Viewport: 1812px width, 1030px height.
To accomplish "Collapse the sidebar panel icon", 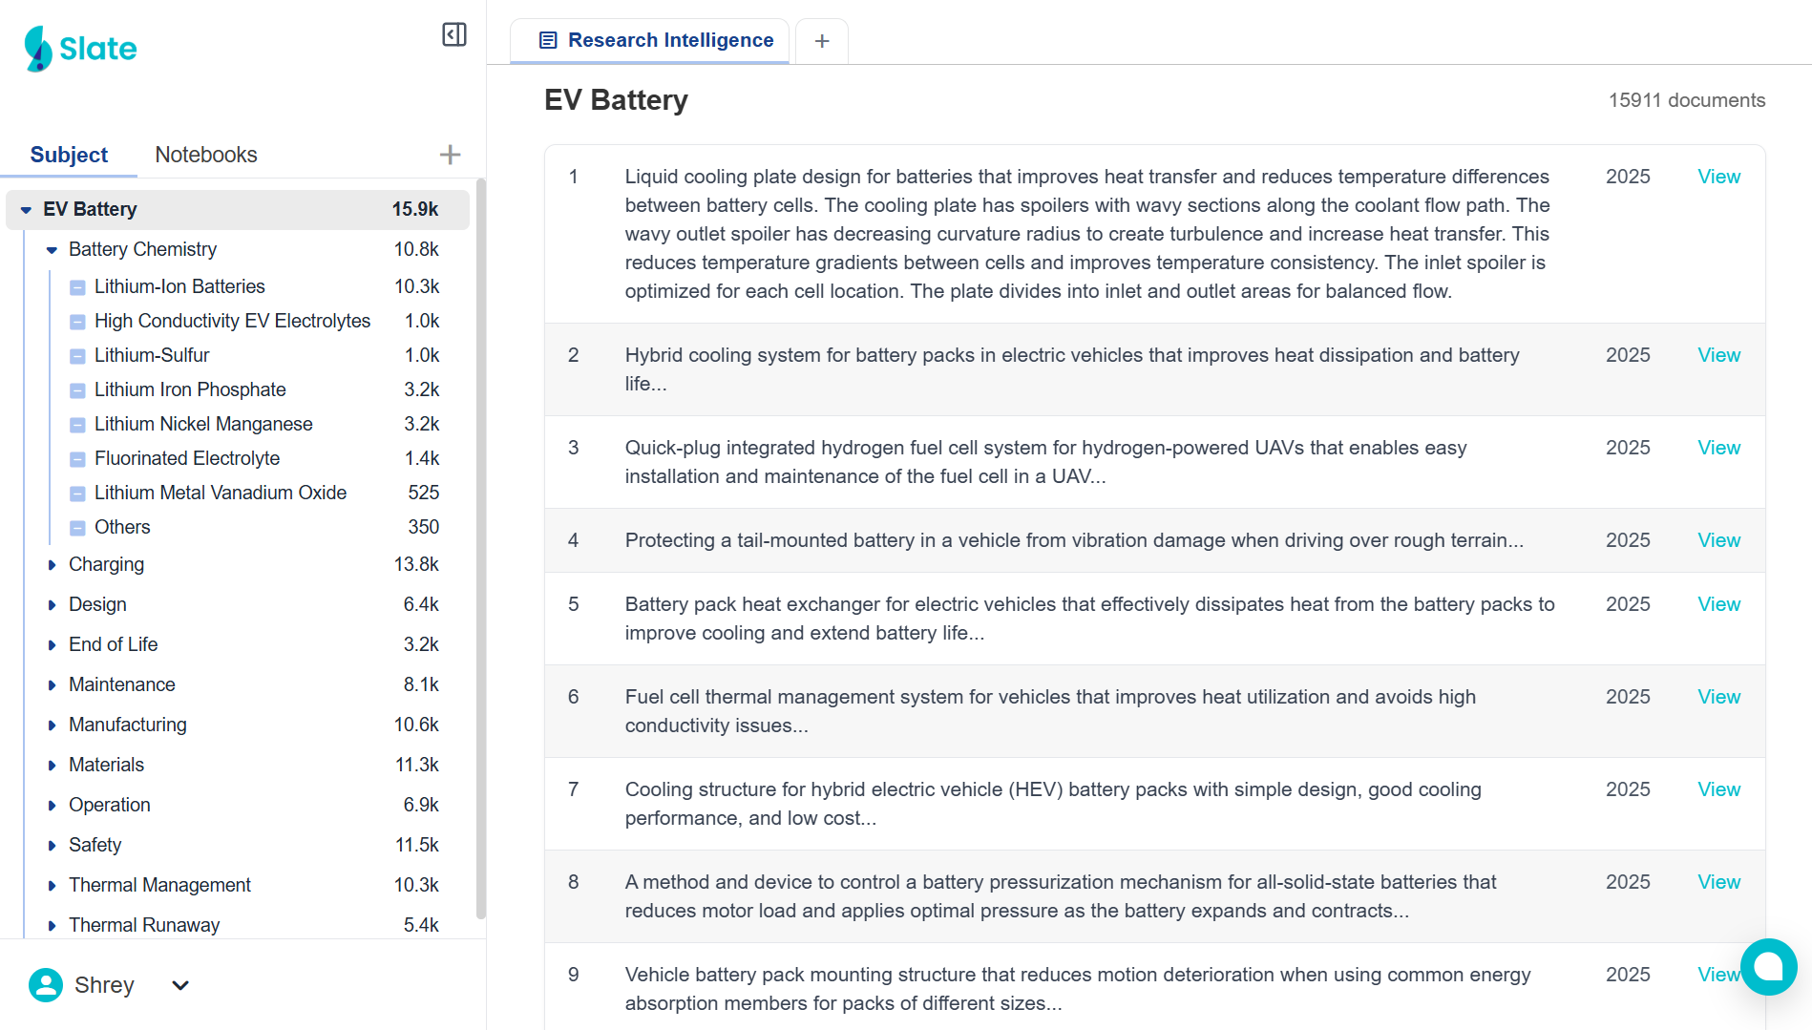I will [x=454, y=35].
